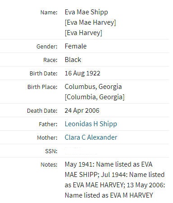Select the death date 24 Apr 2006
Viewport: 173px width, 203px height.
point(82,110)
